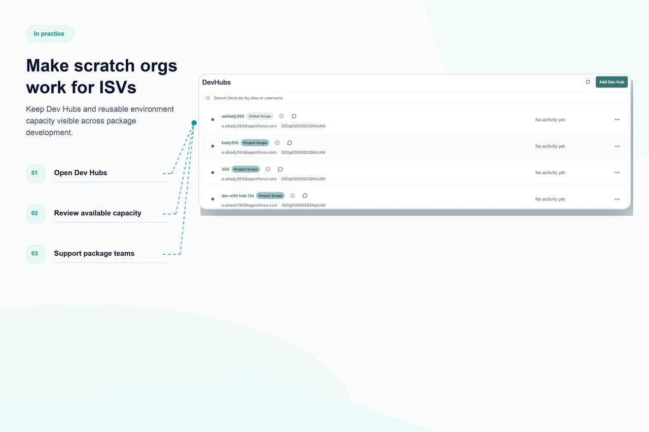Open more options for aelkady355 row
Viewport: 649px width, 432px height.
[x=617, y=120]
